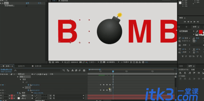Screen dimensions: 204x101
Task: Toggle the scale property stopwatch
Action: 18,93
